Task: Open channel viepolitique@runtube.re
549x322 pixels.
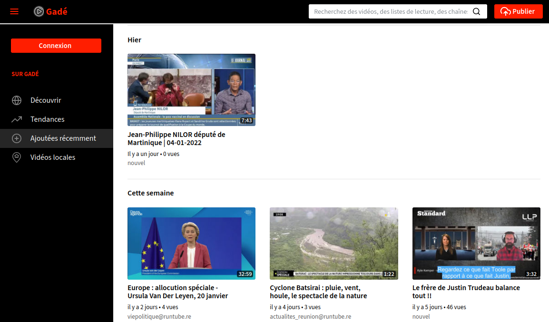Action: point(159,317)
